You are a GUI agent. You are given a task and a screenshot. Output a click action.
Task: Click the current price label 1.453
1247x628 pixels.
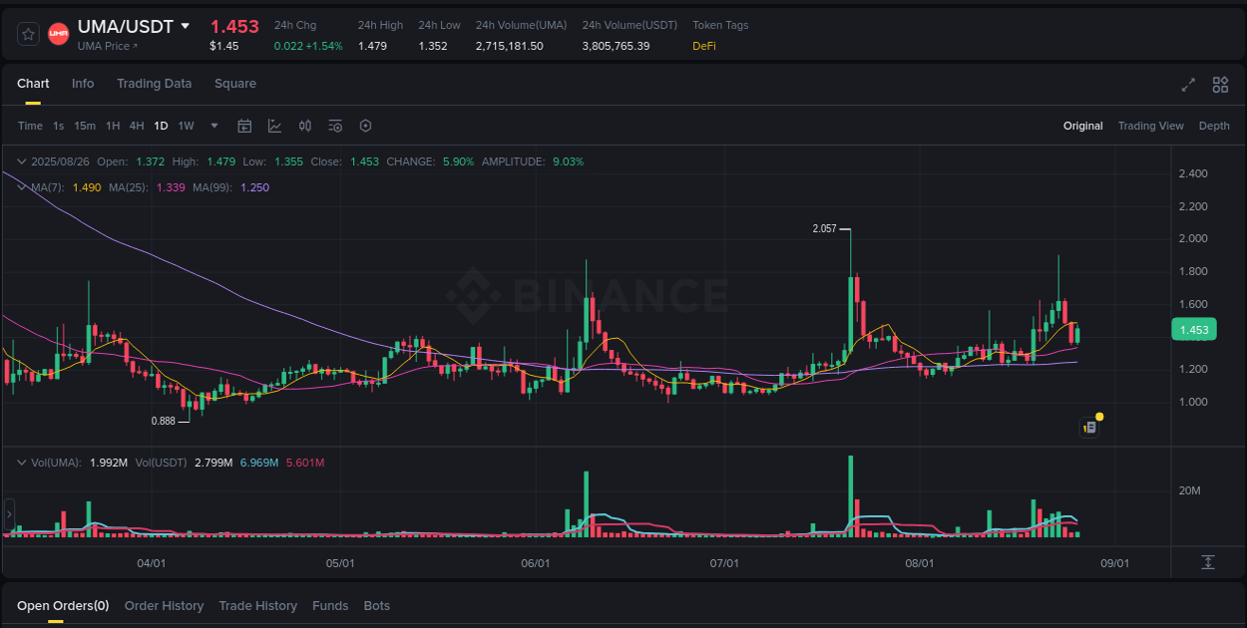[x=1194, y=329]
